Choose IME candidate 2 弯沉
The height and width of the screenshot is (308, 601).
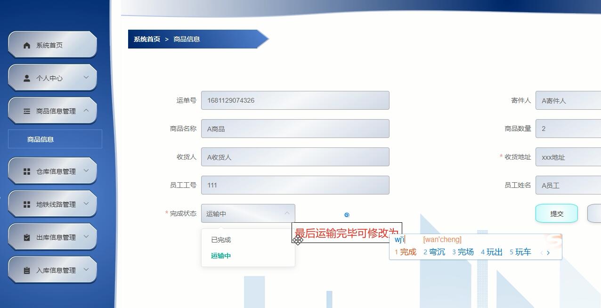434,252
